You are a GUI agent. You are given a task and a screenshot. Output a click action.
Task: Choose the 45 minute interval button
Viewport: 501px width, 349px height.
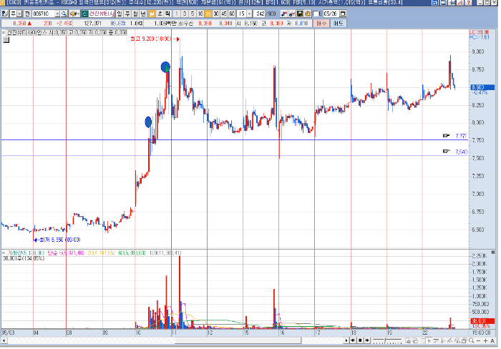tap(224, 14)
